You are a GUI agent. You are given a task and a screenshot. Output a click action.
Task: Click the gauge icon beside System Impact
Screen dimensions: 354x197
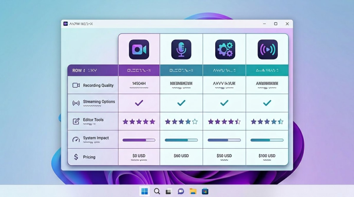pos(76,139)
